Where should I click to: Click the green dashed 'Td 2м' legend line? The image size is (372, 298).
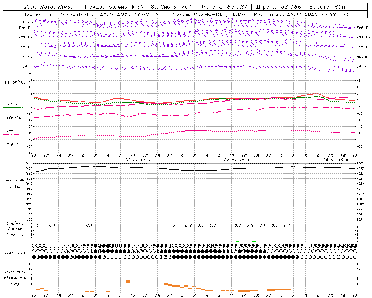point(13,108)
